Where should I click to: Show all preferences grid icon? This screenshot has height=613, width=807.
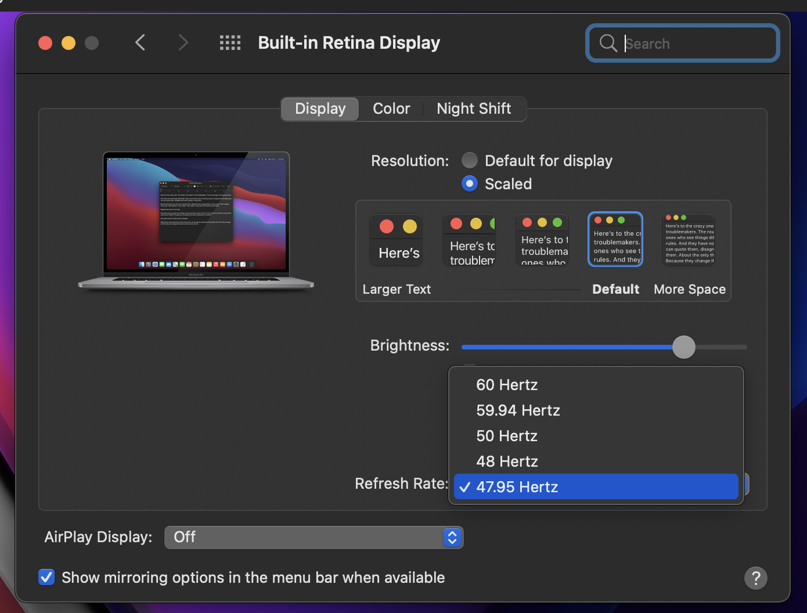click(x=230, y=42)
